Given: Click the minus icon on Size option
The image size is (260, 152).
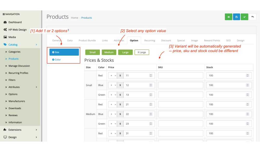Looking at the screenshot, I should pos(53,52).
